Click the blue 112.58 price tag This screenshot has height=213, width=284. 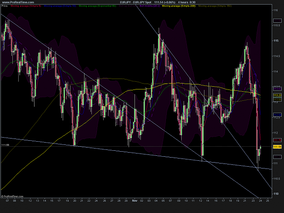277,115
